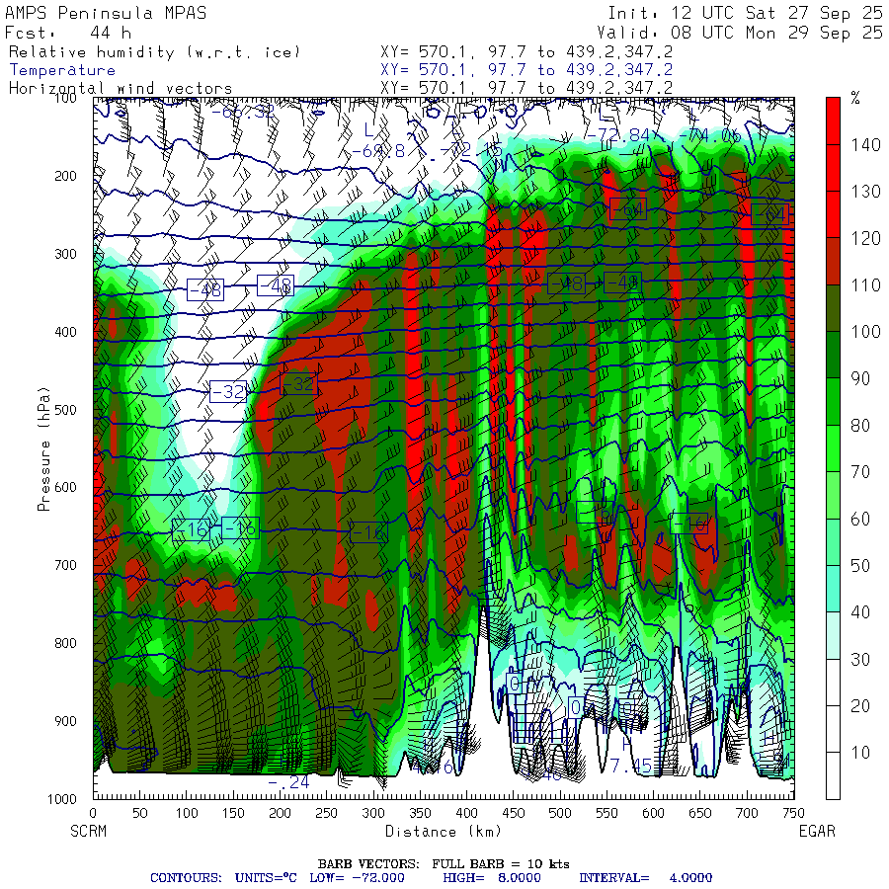The height and width of the screenshot is (889, 889).
Task: Click the '140' label on the color bar
Action: 865,145
